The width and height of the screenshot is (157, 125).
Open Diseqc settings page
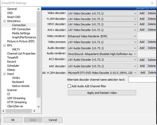(11, 70)
